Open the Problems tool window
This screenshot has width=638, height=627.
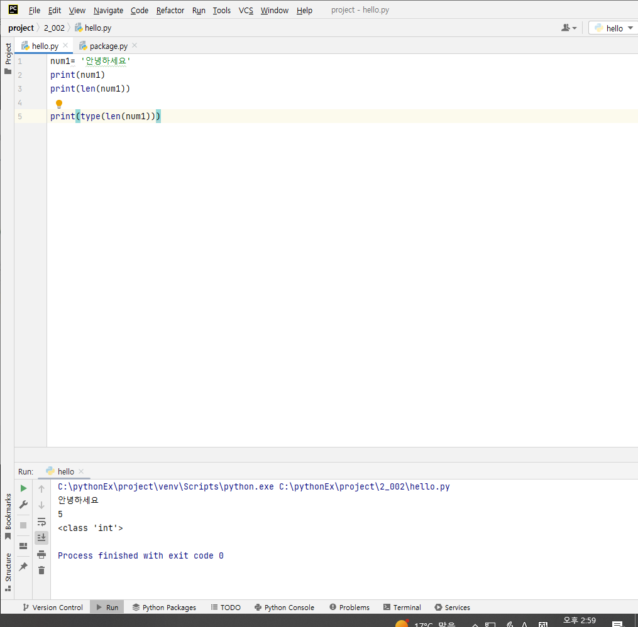pyautogui.click(x=349, y=608)
